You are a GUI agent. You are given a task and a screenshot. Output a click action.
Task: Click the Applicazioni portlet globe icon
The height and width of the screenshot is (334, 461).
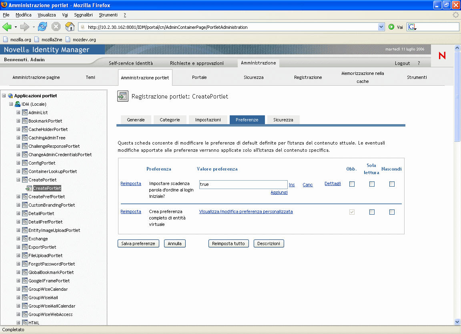(x=10, y=96)
